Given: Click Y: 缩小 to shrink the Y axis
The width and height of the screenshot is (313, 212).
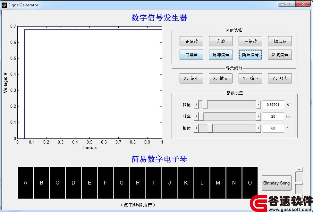Looking at the screenshot, I should [x=250, y=78].
